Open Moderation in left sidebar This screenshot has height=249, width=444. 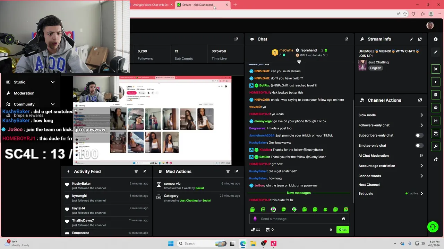pos(24,93)
